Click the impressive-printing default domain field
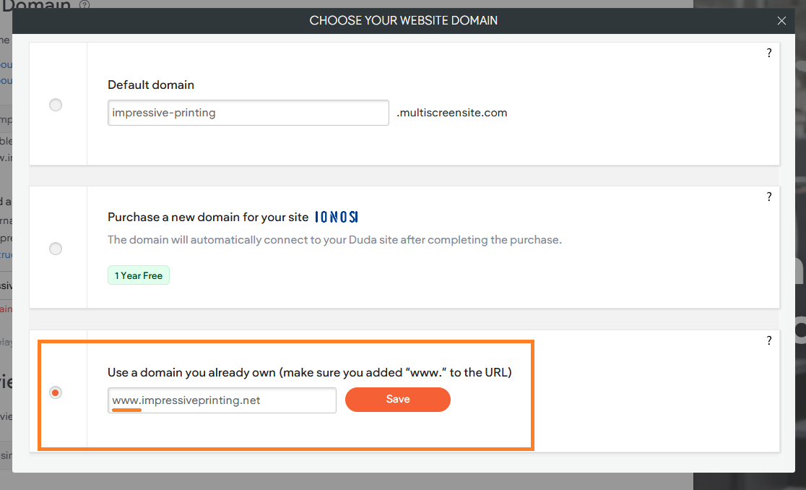Screen dimensions: 806x490 (248, 113)
